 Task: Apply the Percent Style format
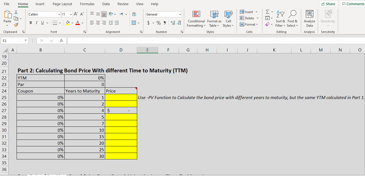(x=158, y=23)
